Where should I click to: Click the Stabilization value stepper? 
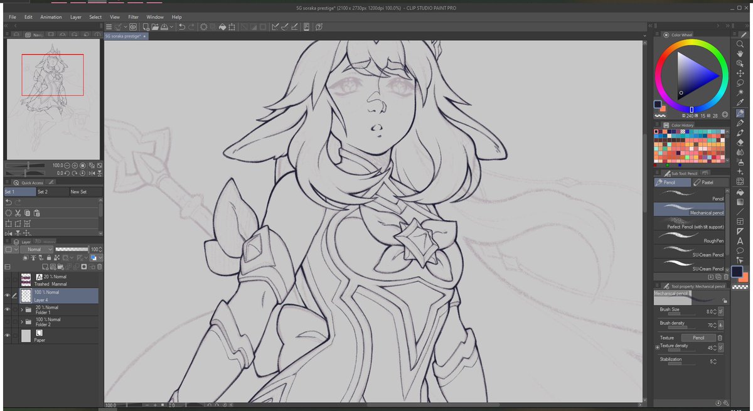pos(715,361)
